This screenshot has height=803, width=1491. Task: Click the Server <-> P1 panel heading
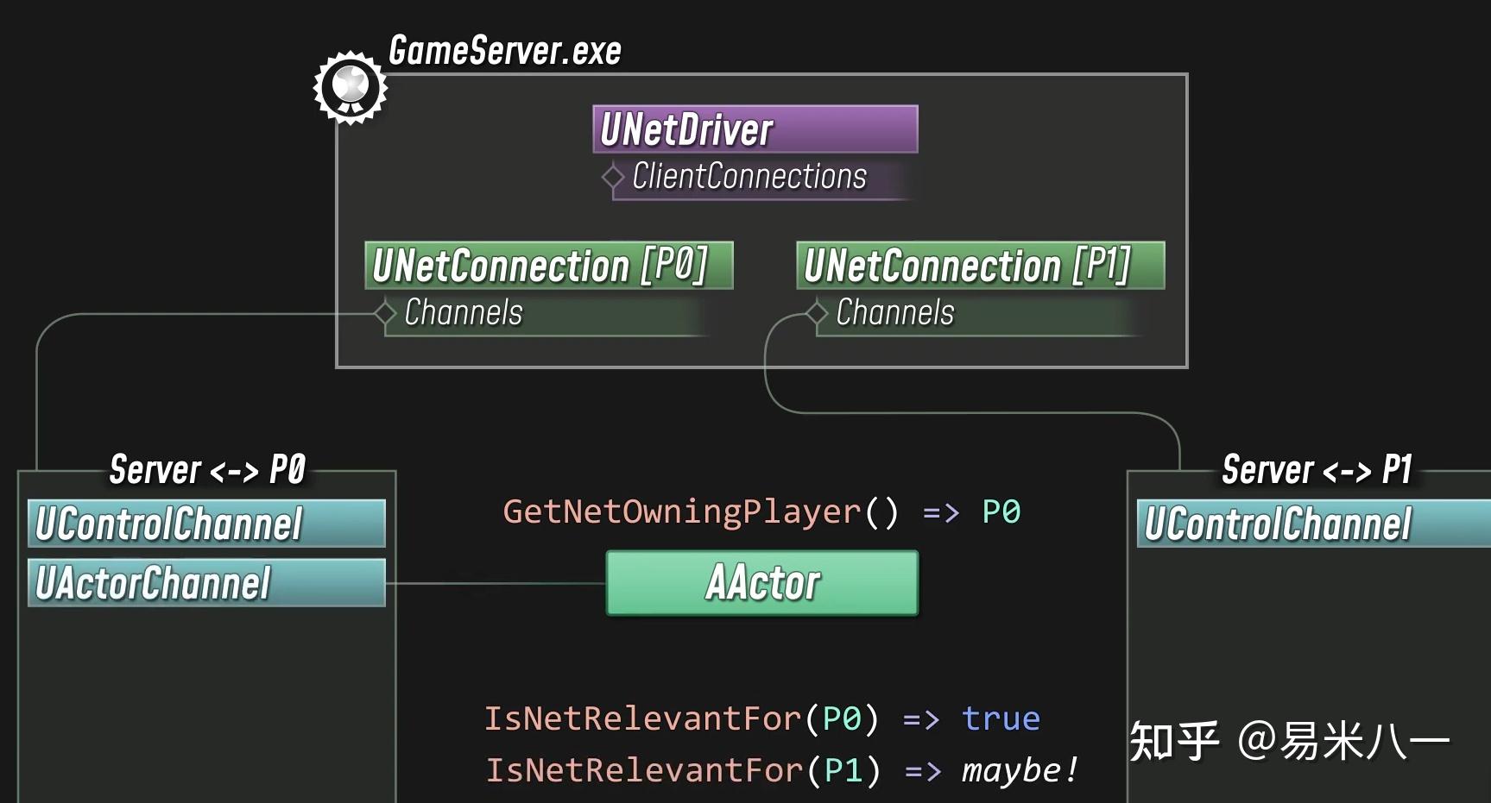click(x=1317, y=470)
